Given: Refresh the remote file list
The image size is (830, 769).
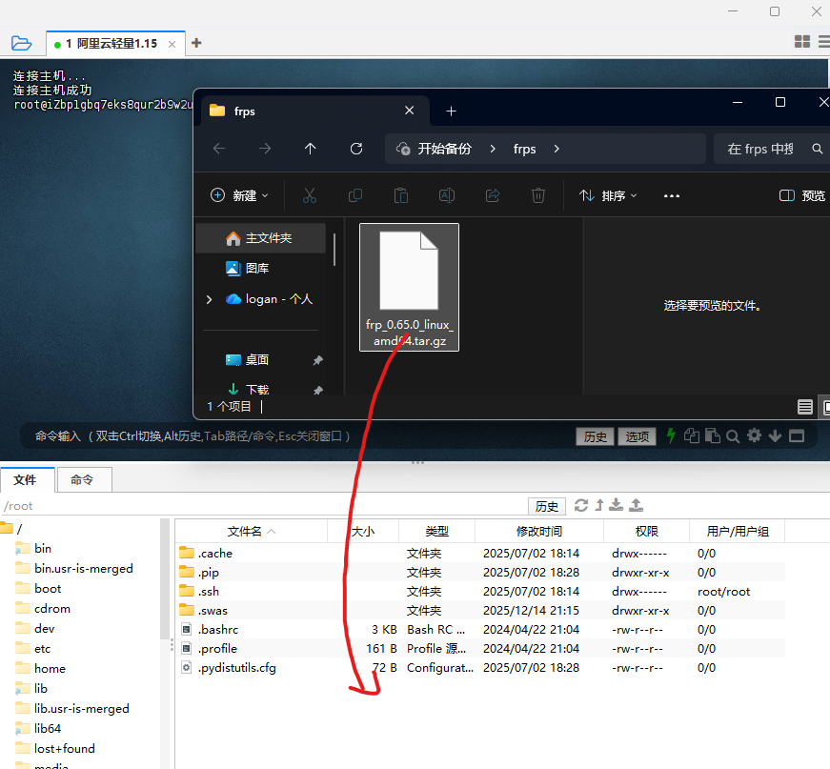Looking at the screenshot, I should [x=581, y=505].
